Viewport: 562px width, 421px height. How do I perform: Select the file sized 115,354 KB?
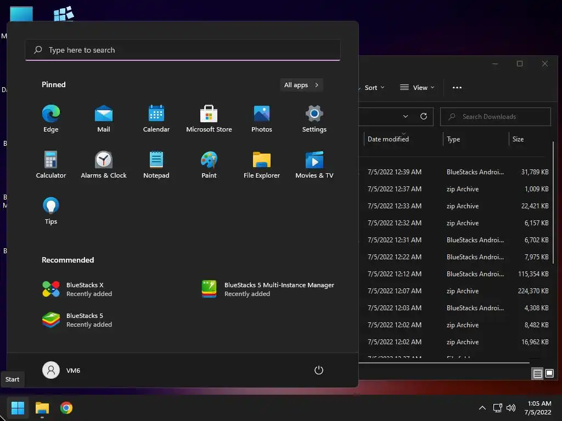455,274
